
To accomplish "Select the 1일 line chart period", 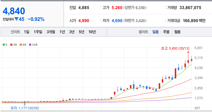I will (x=27, y=32).
